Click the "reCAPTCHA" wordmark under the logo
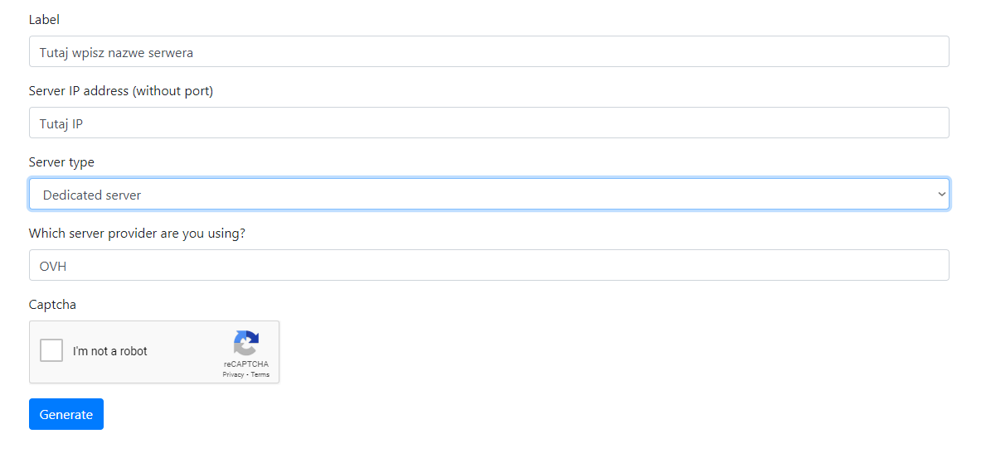Image resolution: width=986 pixels, height=453 pixels. 246,364
